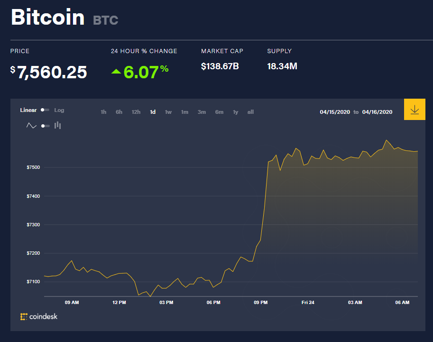Click the Bitcoin title heading
The height and width of the screenshot is (342, 433).
[47, 17]
